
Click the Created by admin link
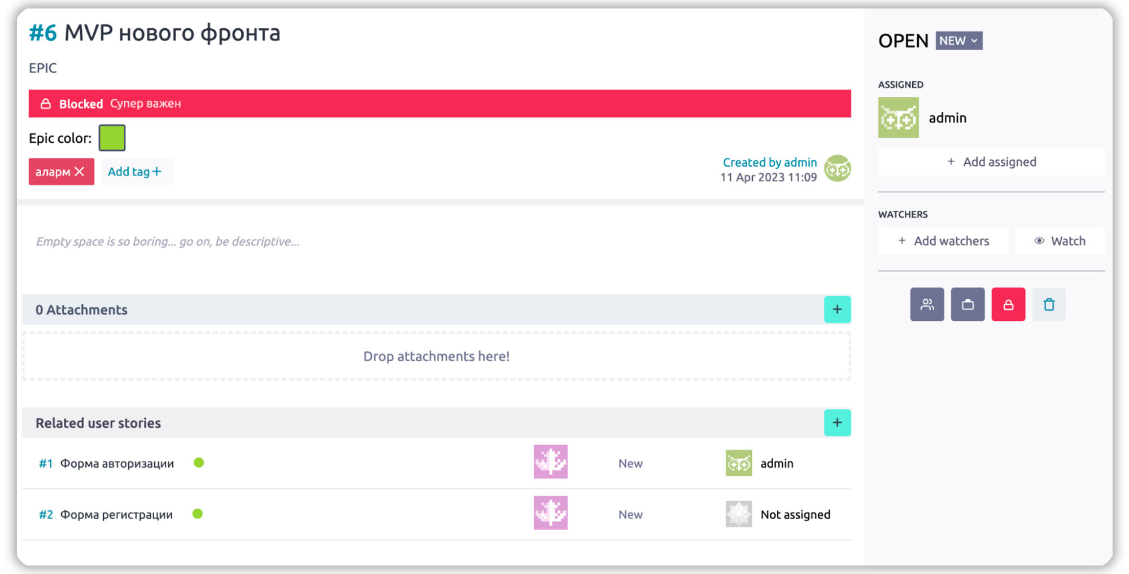click(769, 163)
